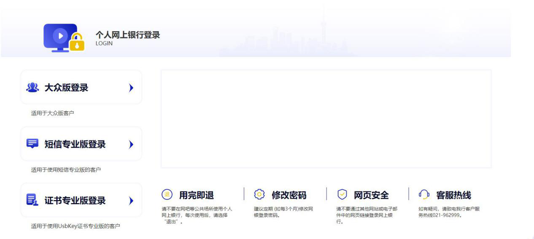This screenshot has height=239, width=534.
Task: Click the certificate document icon beside 证书专业版登录
Action: click(x=32, y=200)
